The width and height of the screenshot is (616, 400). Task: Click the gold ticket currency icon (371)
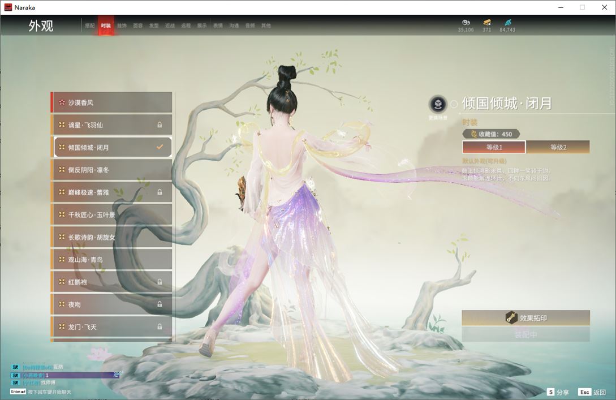487,22
